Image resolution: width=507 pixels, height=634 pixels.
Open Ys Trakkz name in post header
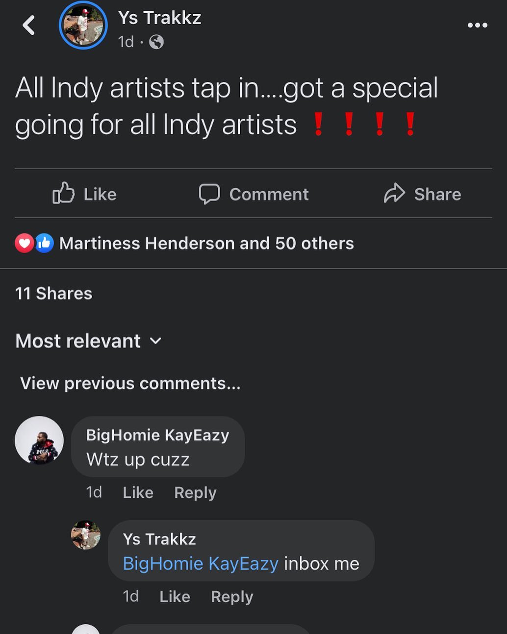tap(160, 18)
